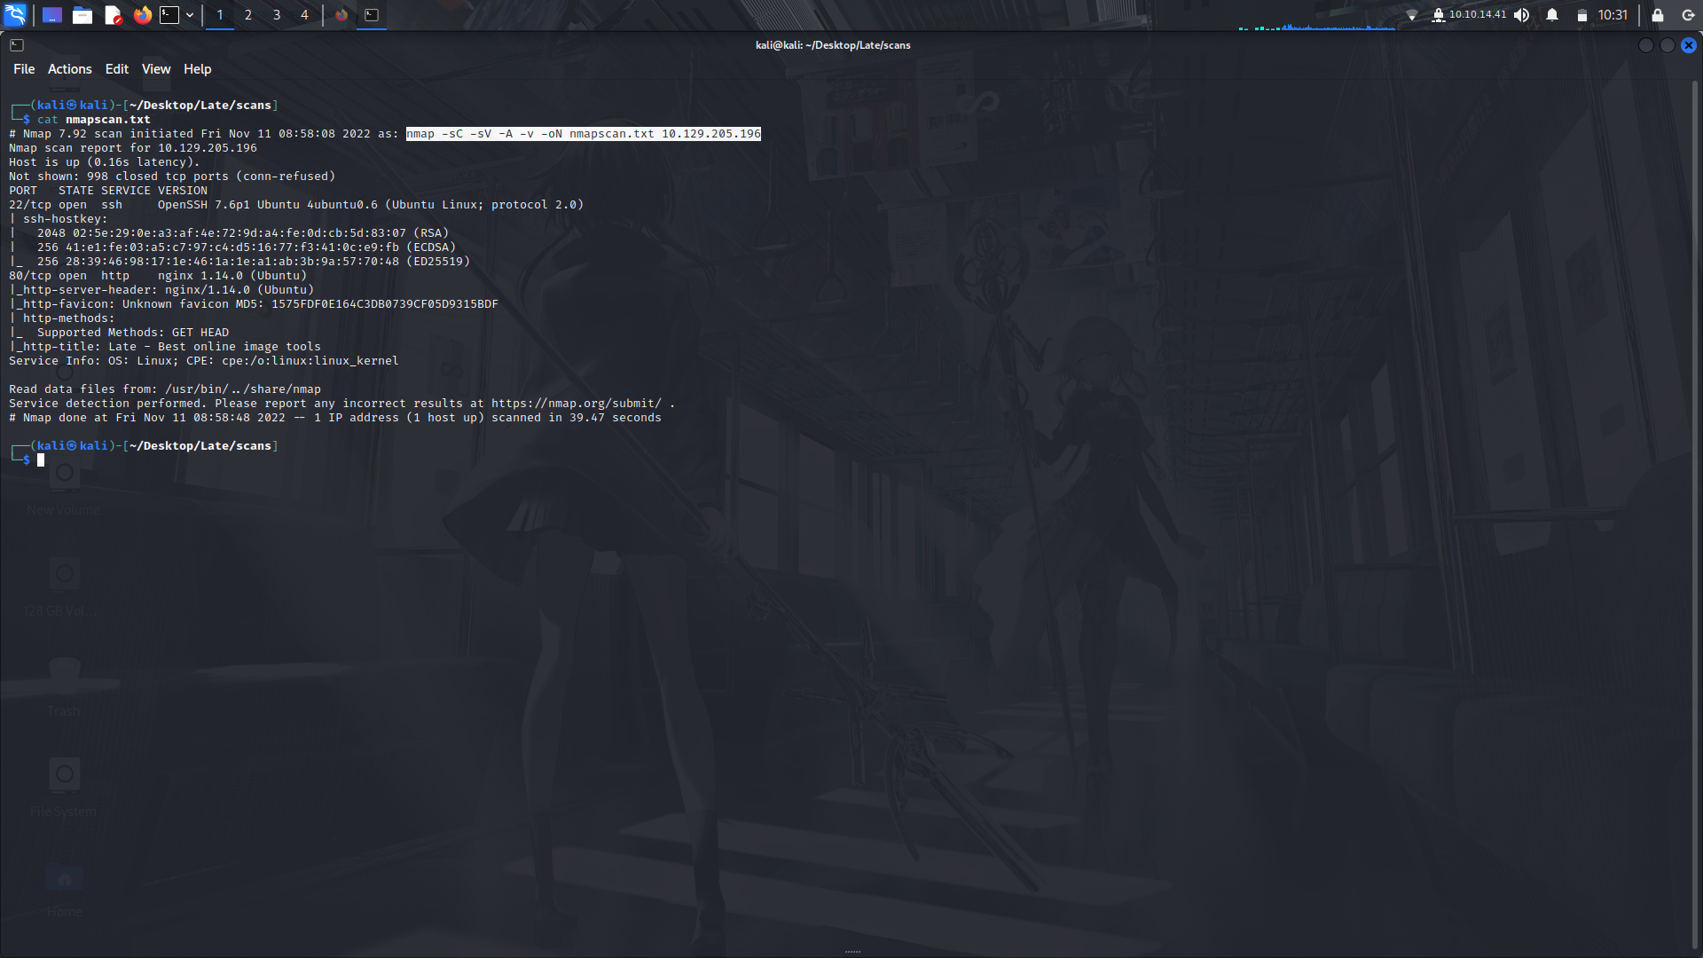
Task: Toggle the screen lock icon
Action: (x=1657, y=15)
